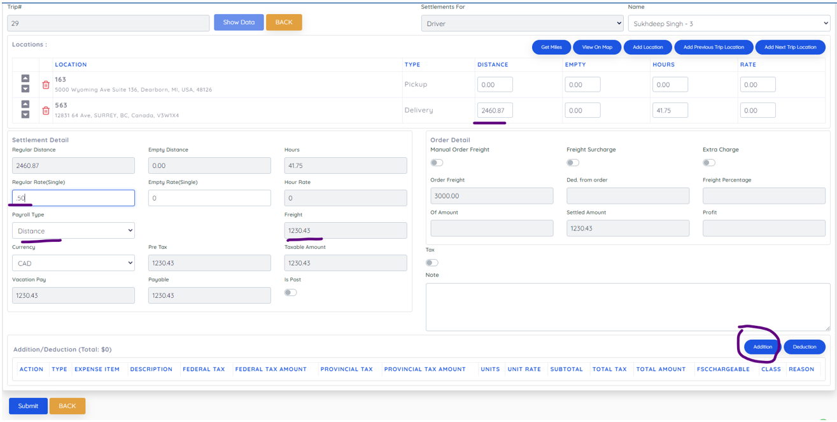Click inside the Note text area
Screen dimensions: 837x422
point(628,307)
